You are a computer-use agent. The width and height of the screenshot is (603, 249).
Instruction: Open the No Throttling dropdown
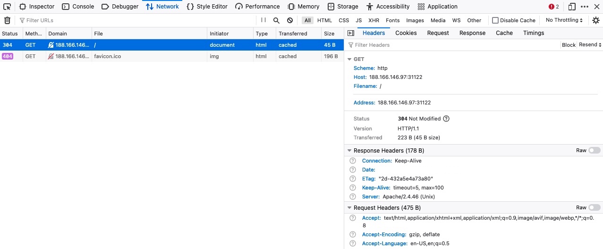tap(564, 20)
